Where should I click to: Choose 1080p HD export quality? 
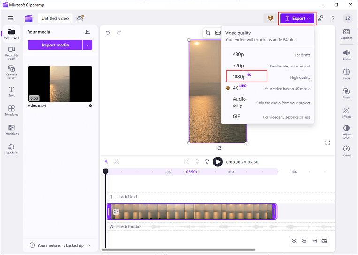[x=268, y=76]
